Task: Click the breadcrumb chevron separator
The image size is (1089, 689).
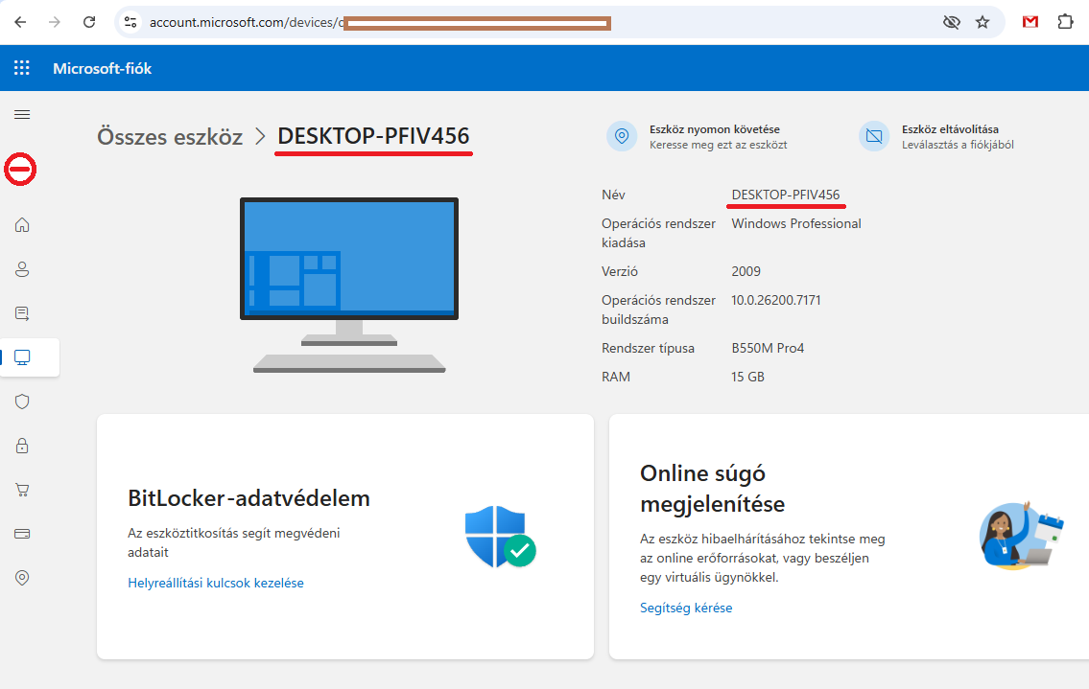Action: click(x=260, y=137)
